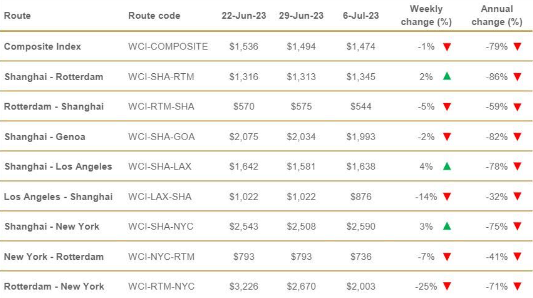
Task: Click the $3,226 value for Rotterdam - New York
Action: coord(244,287)
